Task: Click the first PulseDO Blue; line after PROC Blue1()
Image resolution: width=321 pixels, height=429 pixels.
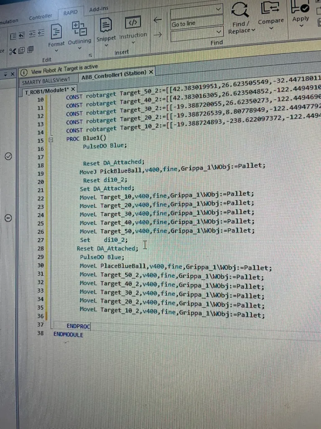Action: point(105,146)
